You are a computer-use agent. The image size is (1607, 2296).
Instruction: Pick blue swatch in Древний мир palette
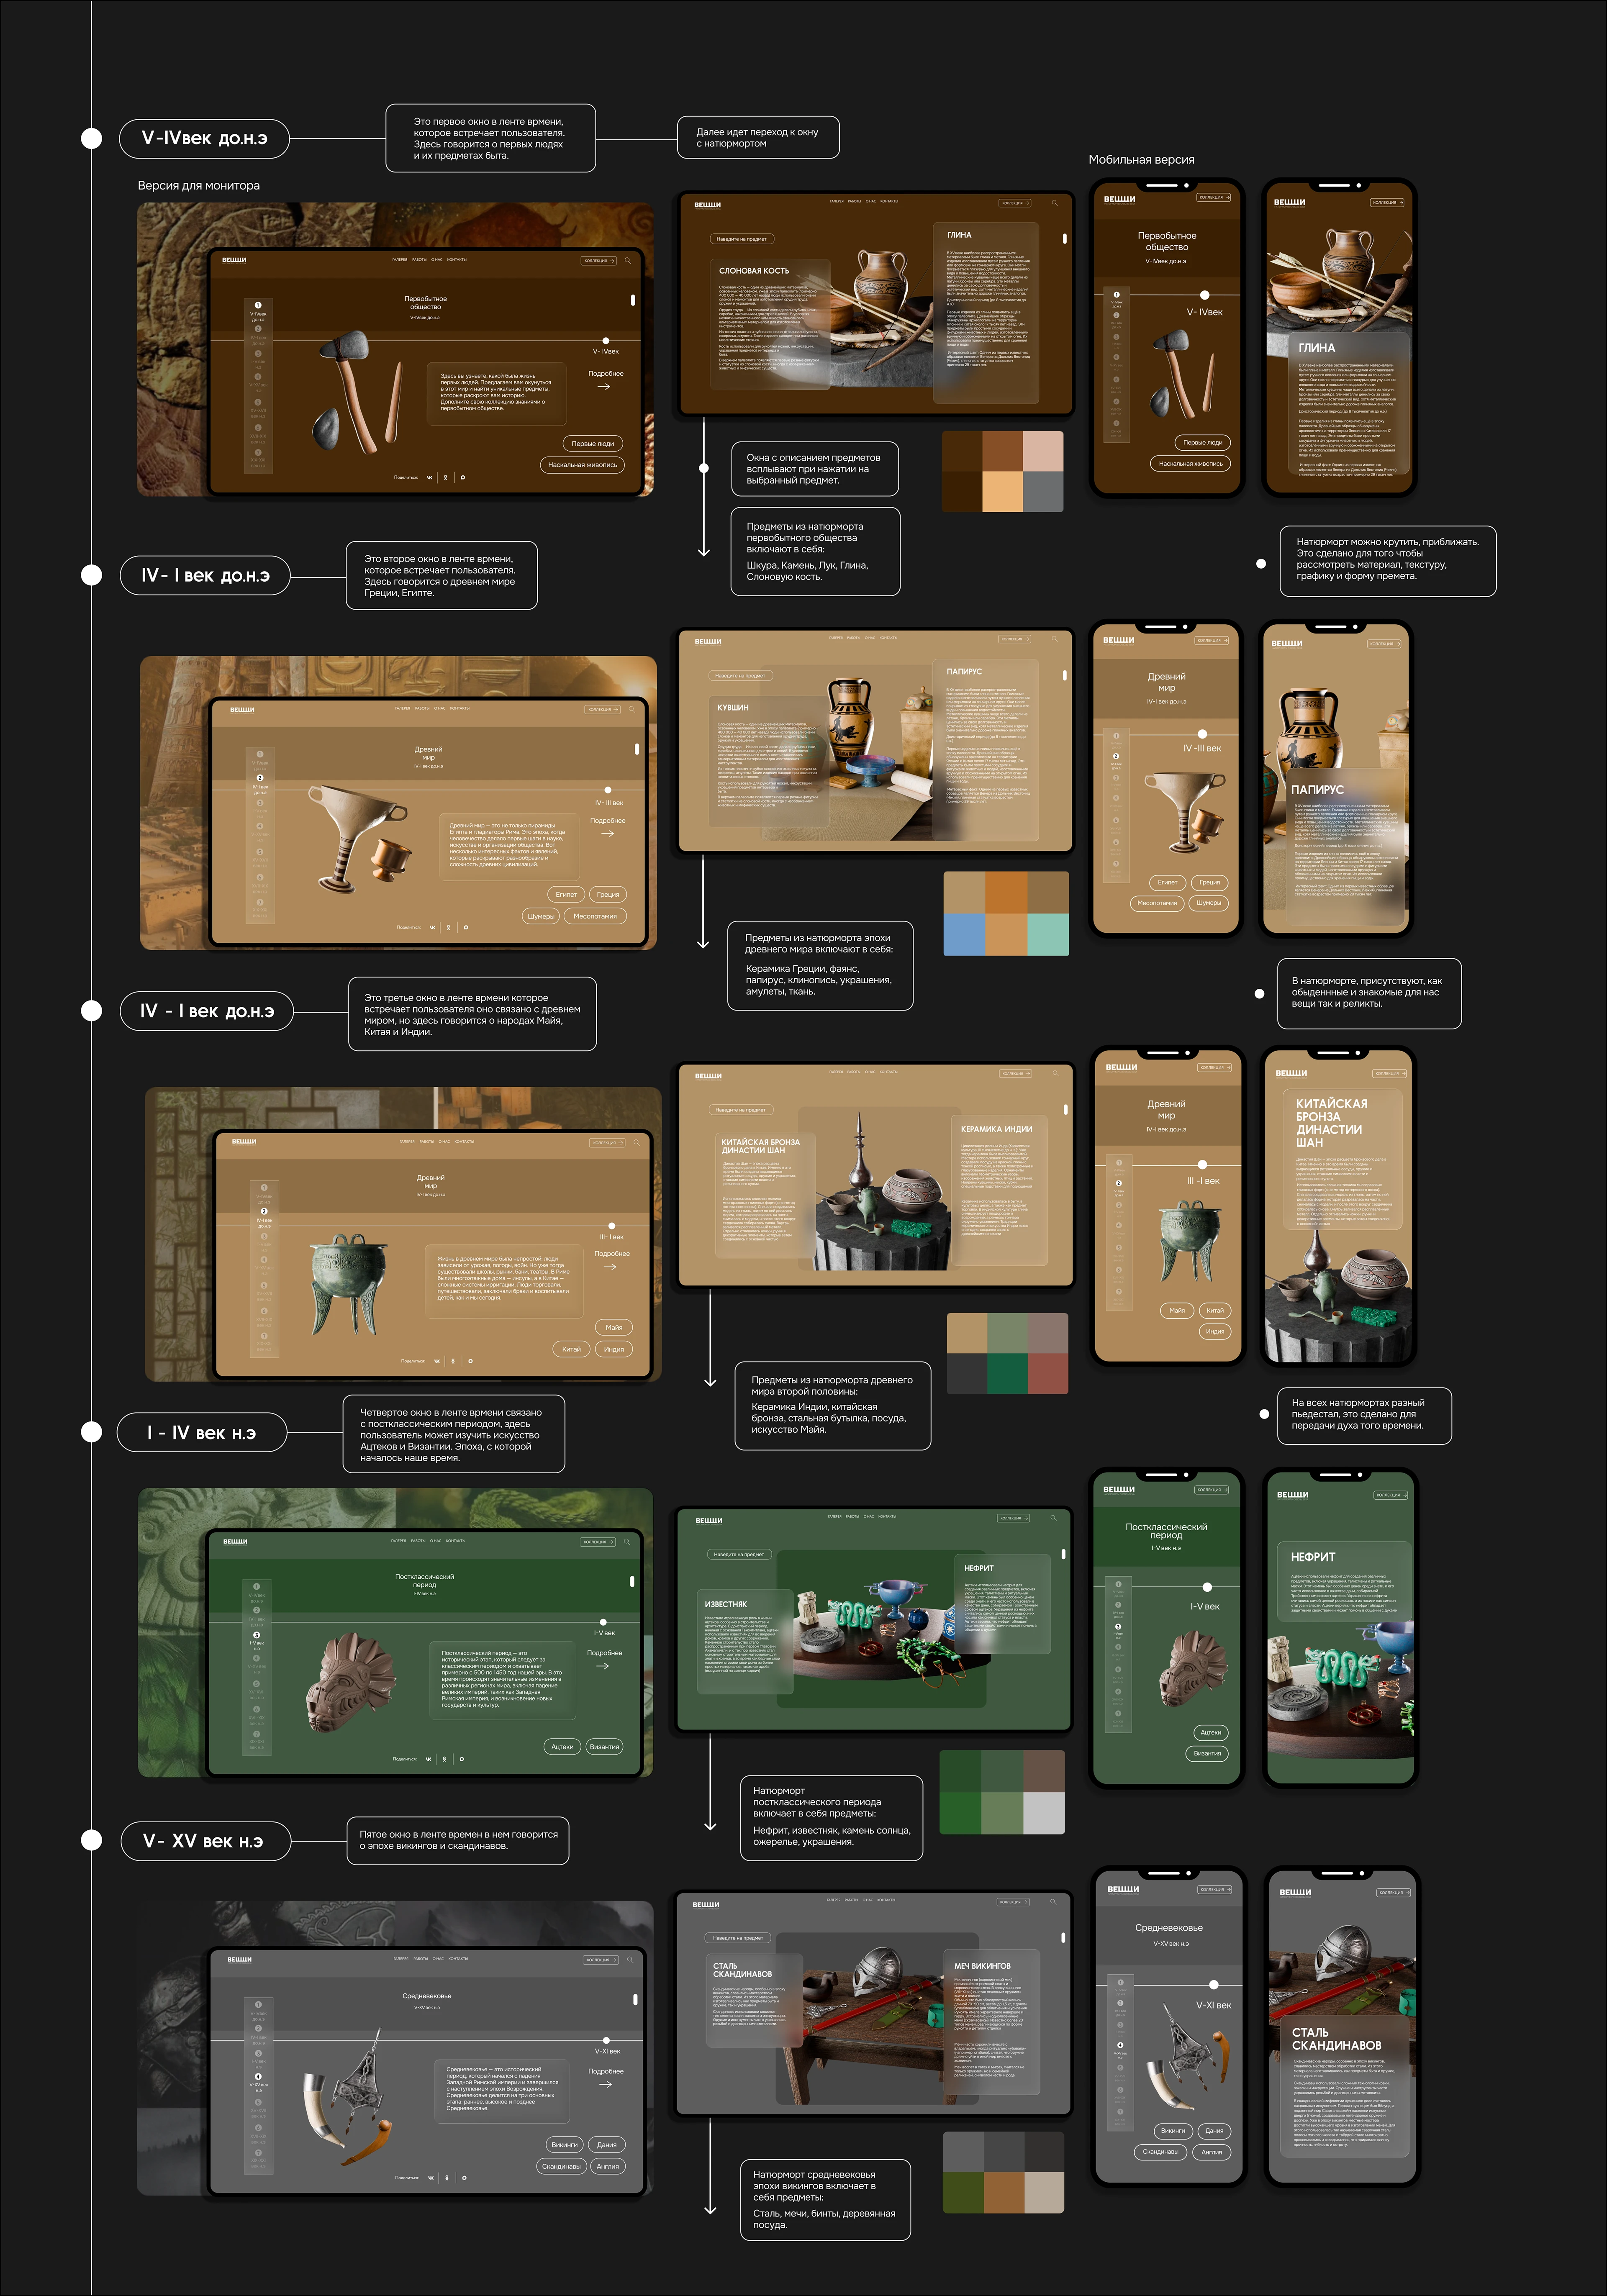(x=965, y=934)
